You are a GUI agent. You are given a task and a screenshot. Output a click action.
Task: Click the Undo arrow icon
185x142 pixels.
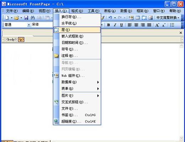[110, 18]
